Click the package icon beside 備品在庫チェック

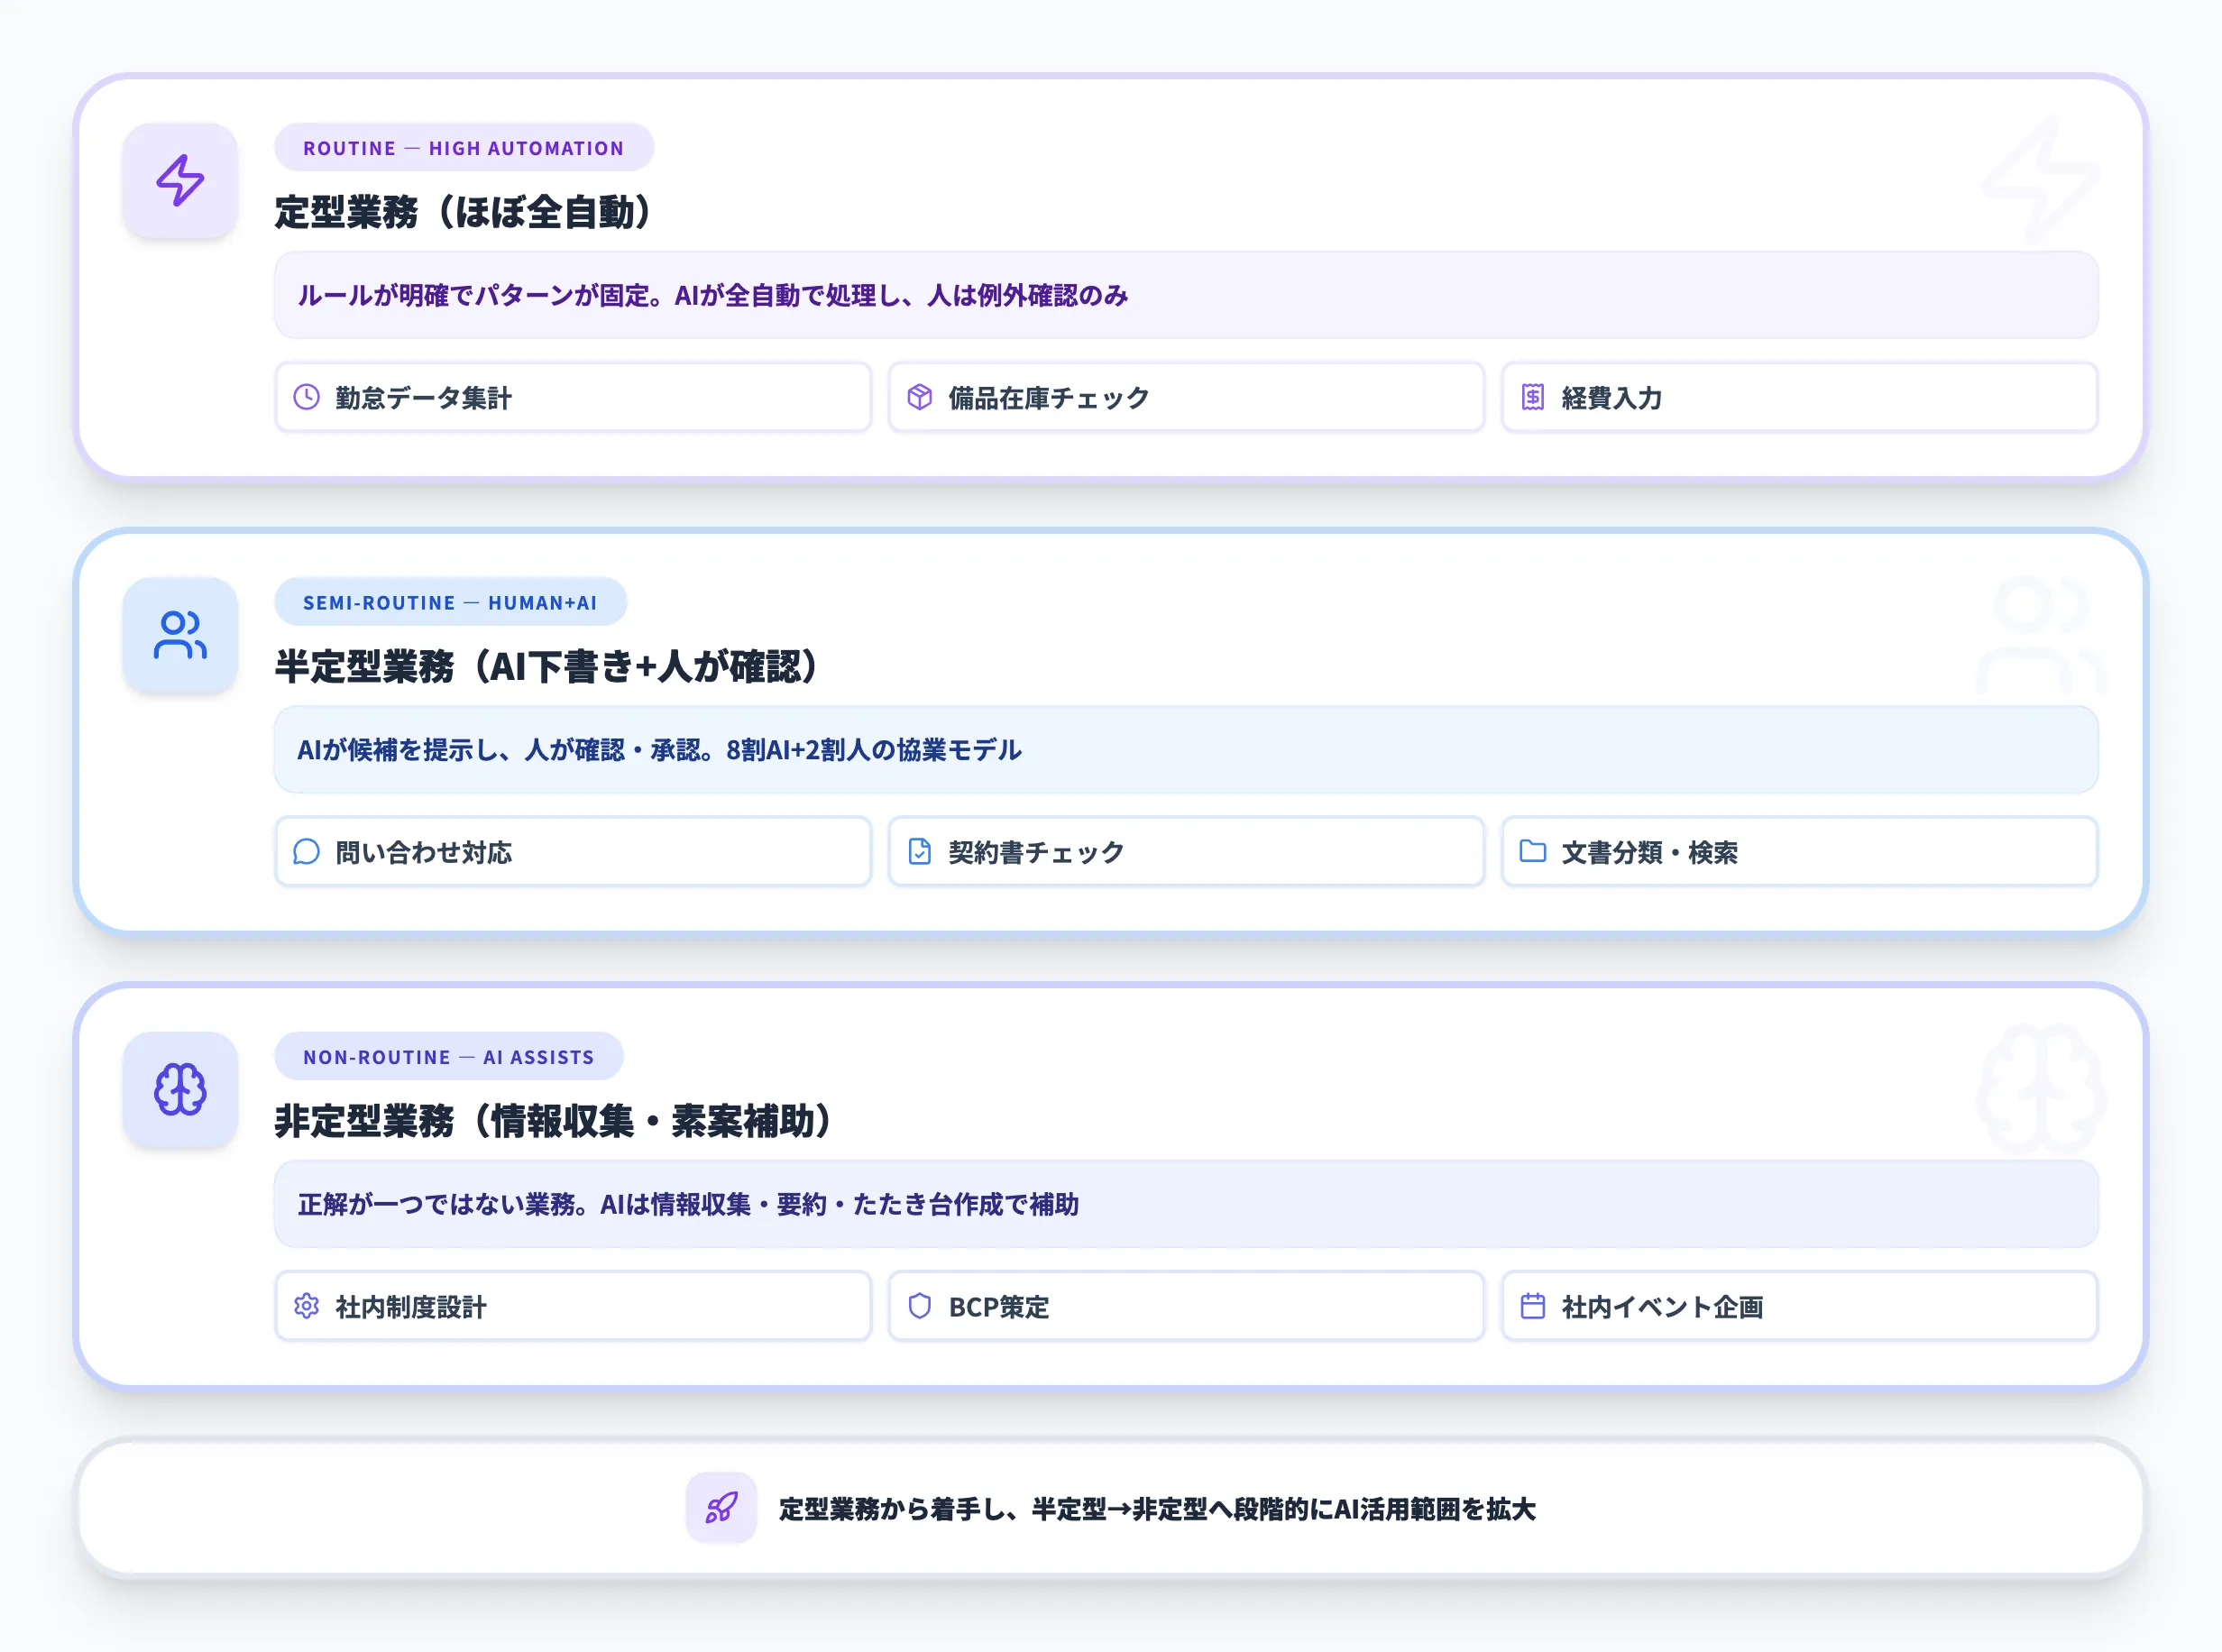pyautogui.click(x=922, y=397)
